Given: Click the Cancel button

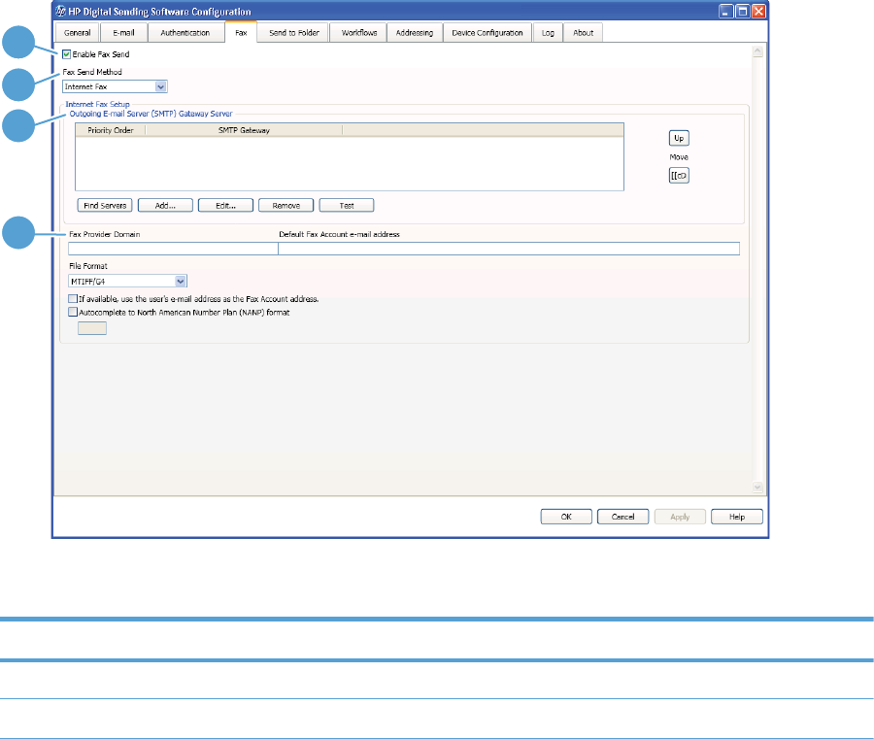Looking at the screenshot, I should point(623,517).
